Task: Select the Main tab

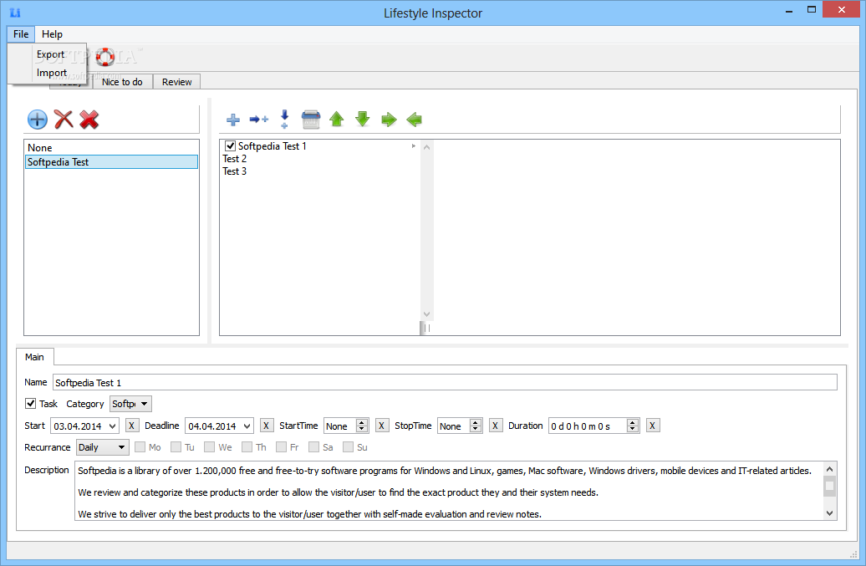Action: click(34, 357)
